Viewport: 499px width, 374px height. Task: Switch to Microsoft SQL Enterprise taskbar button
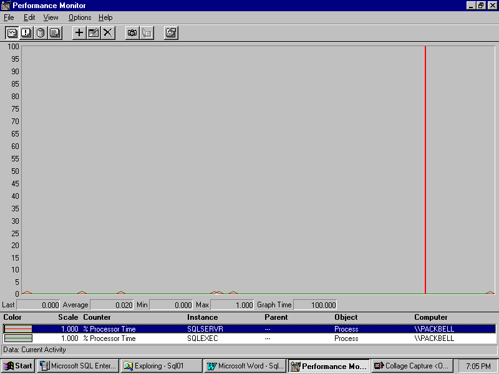(x=78, y=366)
